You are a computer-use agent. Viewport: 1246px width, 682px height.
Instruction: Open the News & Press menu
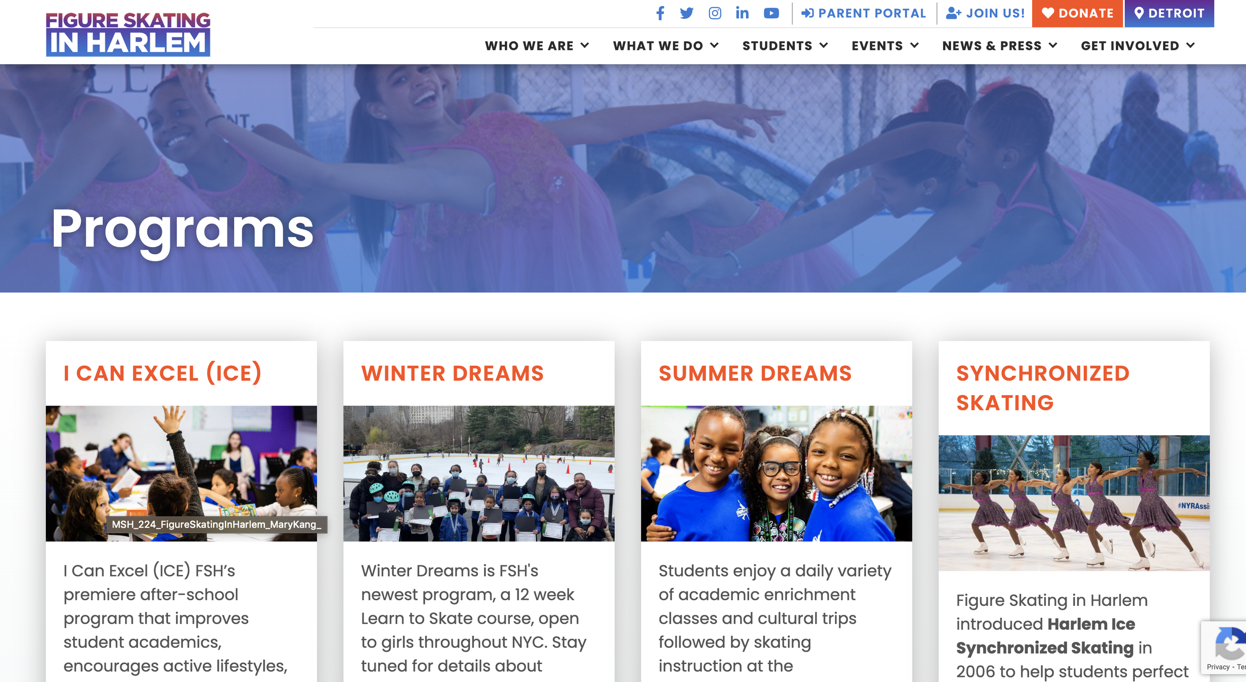(x=1000, y=46)
